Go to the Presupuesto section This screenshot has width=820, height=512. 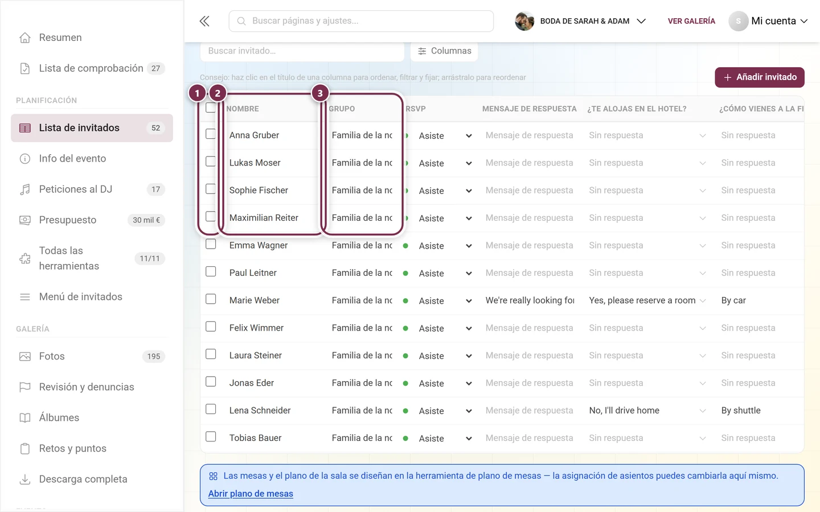click(92, 220)
